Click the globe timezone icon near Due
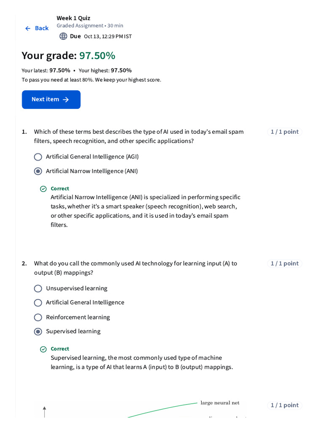This screenshot has width=324, height=432. (63, 36)
